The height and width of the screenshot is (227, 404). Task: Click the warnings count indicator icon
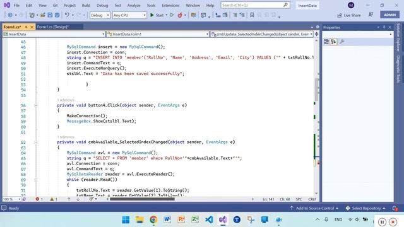click(x=54, y=199)
